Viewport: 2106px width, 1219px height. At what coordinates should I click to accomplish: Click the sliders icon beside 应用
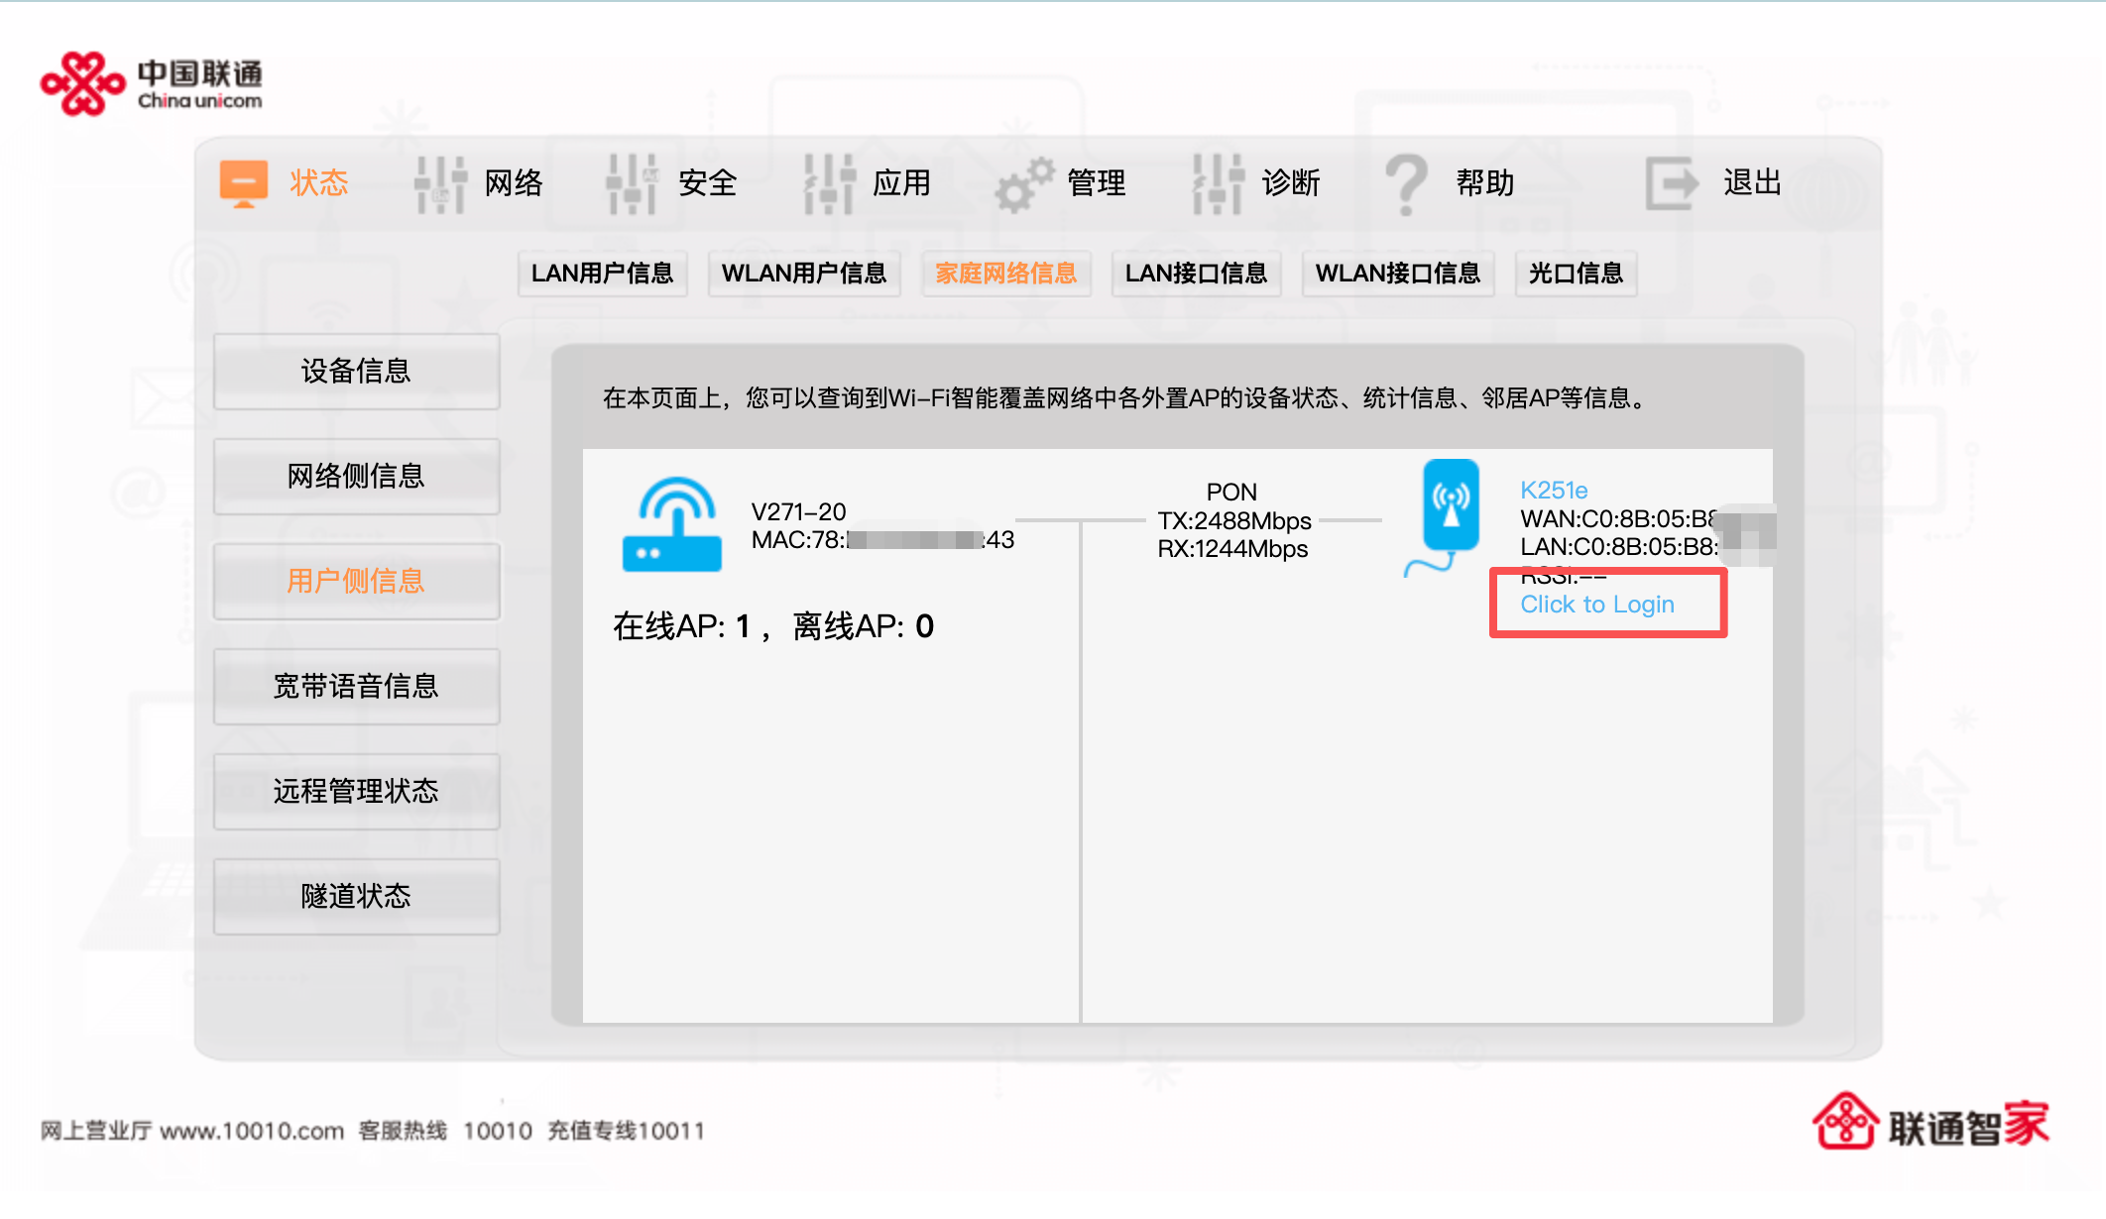pos(829,183)
